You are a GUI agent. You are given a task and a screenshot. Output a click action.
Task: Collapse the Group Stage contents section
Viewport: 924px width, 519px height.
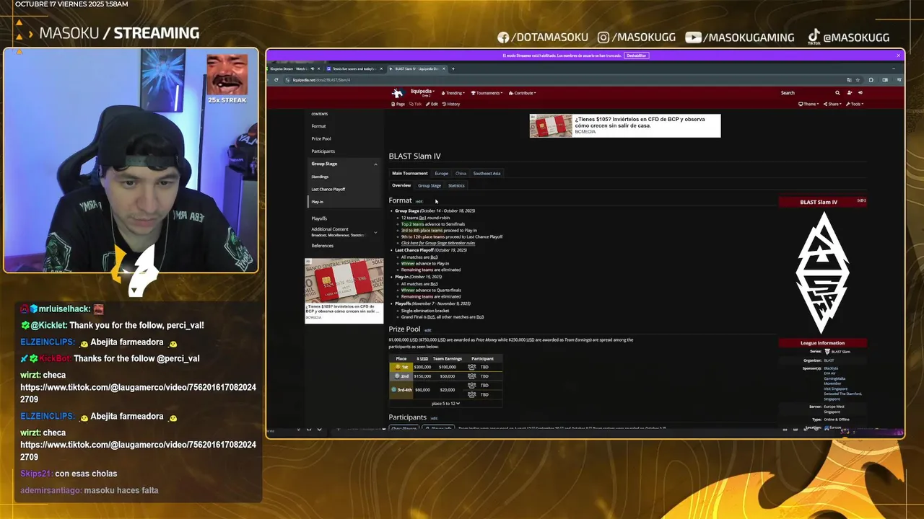click(375, 164)
